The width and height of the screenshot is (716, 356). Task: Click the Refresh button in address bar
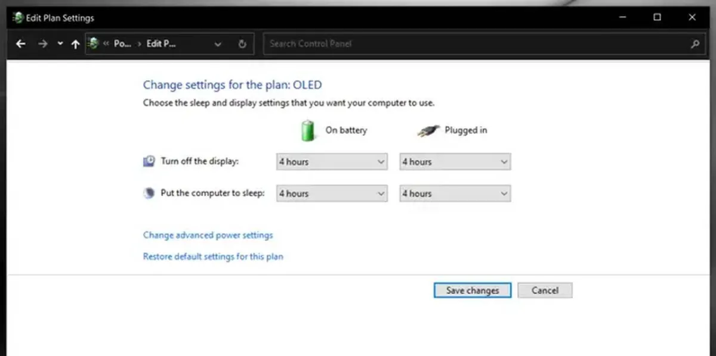[242, 44]
